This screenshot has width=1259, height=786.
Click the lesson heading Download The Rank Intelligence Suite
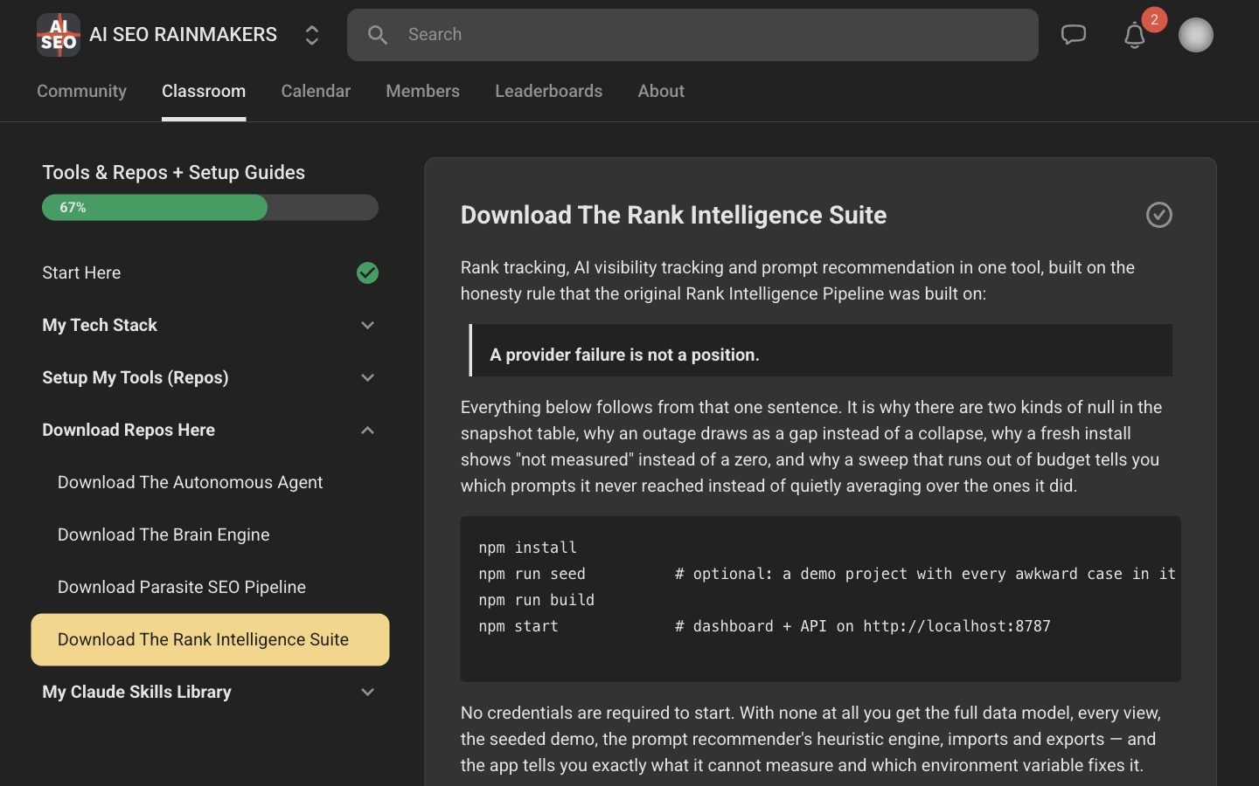(x=673, y=215)
